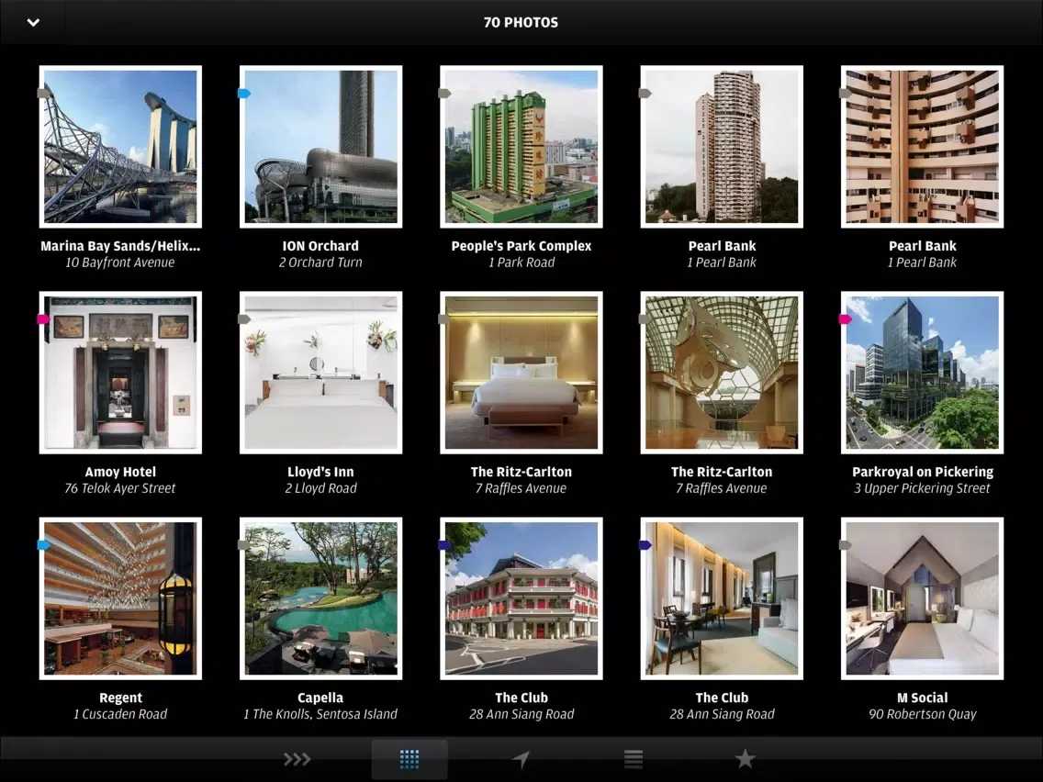Viewport: 1043px width, 782px height.
Task: Open the M Social loft room photo
Action: click(x=922, y=598)
